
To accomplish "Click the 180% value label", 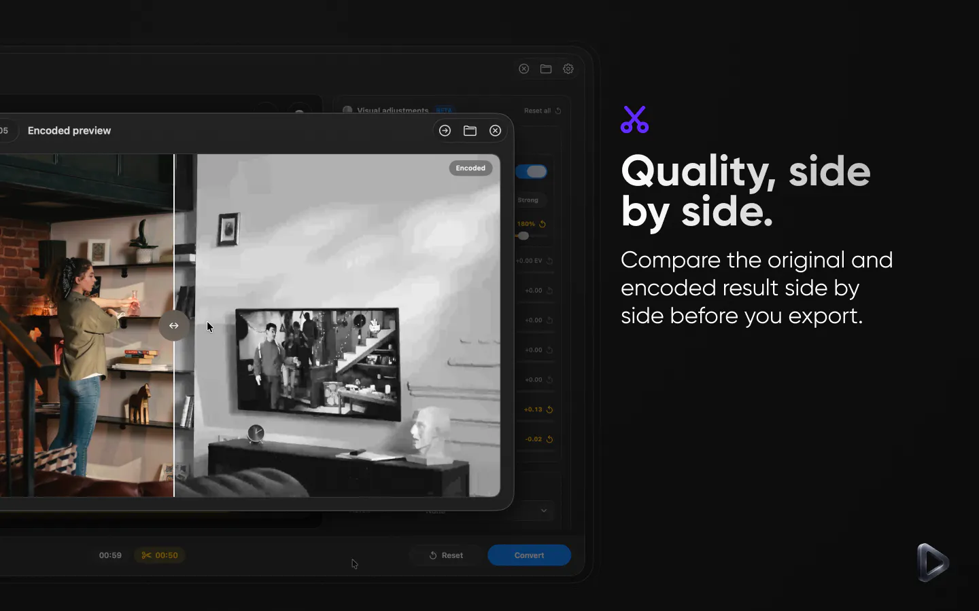I will tap(526, 224).
